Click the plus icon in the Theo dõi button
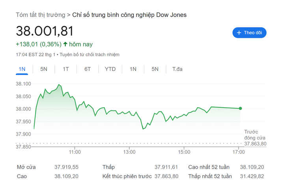Image resolution: width=284 pixels, height=186 pixels. [x=239, y=33]
